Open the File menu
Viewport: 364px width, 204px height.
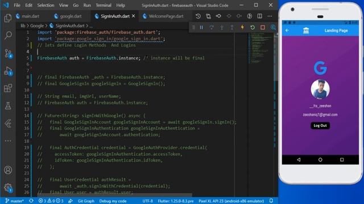click(x=17, y=5)
